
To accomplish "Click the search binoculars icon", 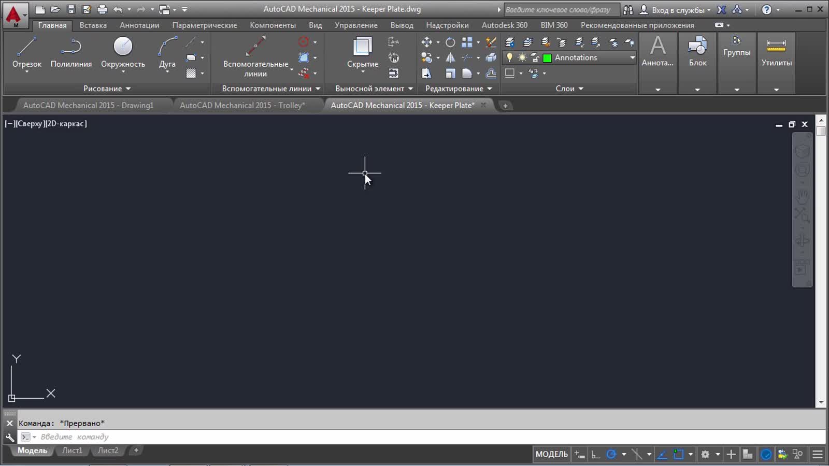I will pos(628,9).
